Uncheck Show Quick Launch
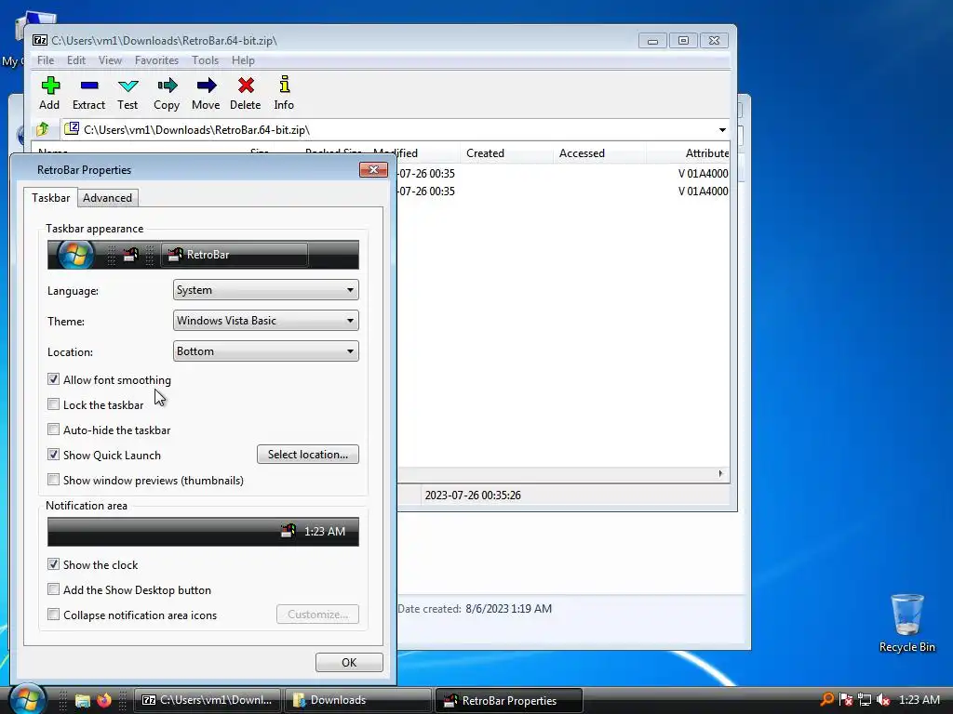Viewport: 953px width, 714px height. tap(53, 455)
